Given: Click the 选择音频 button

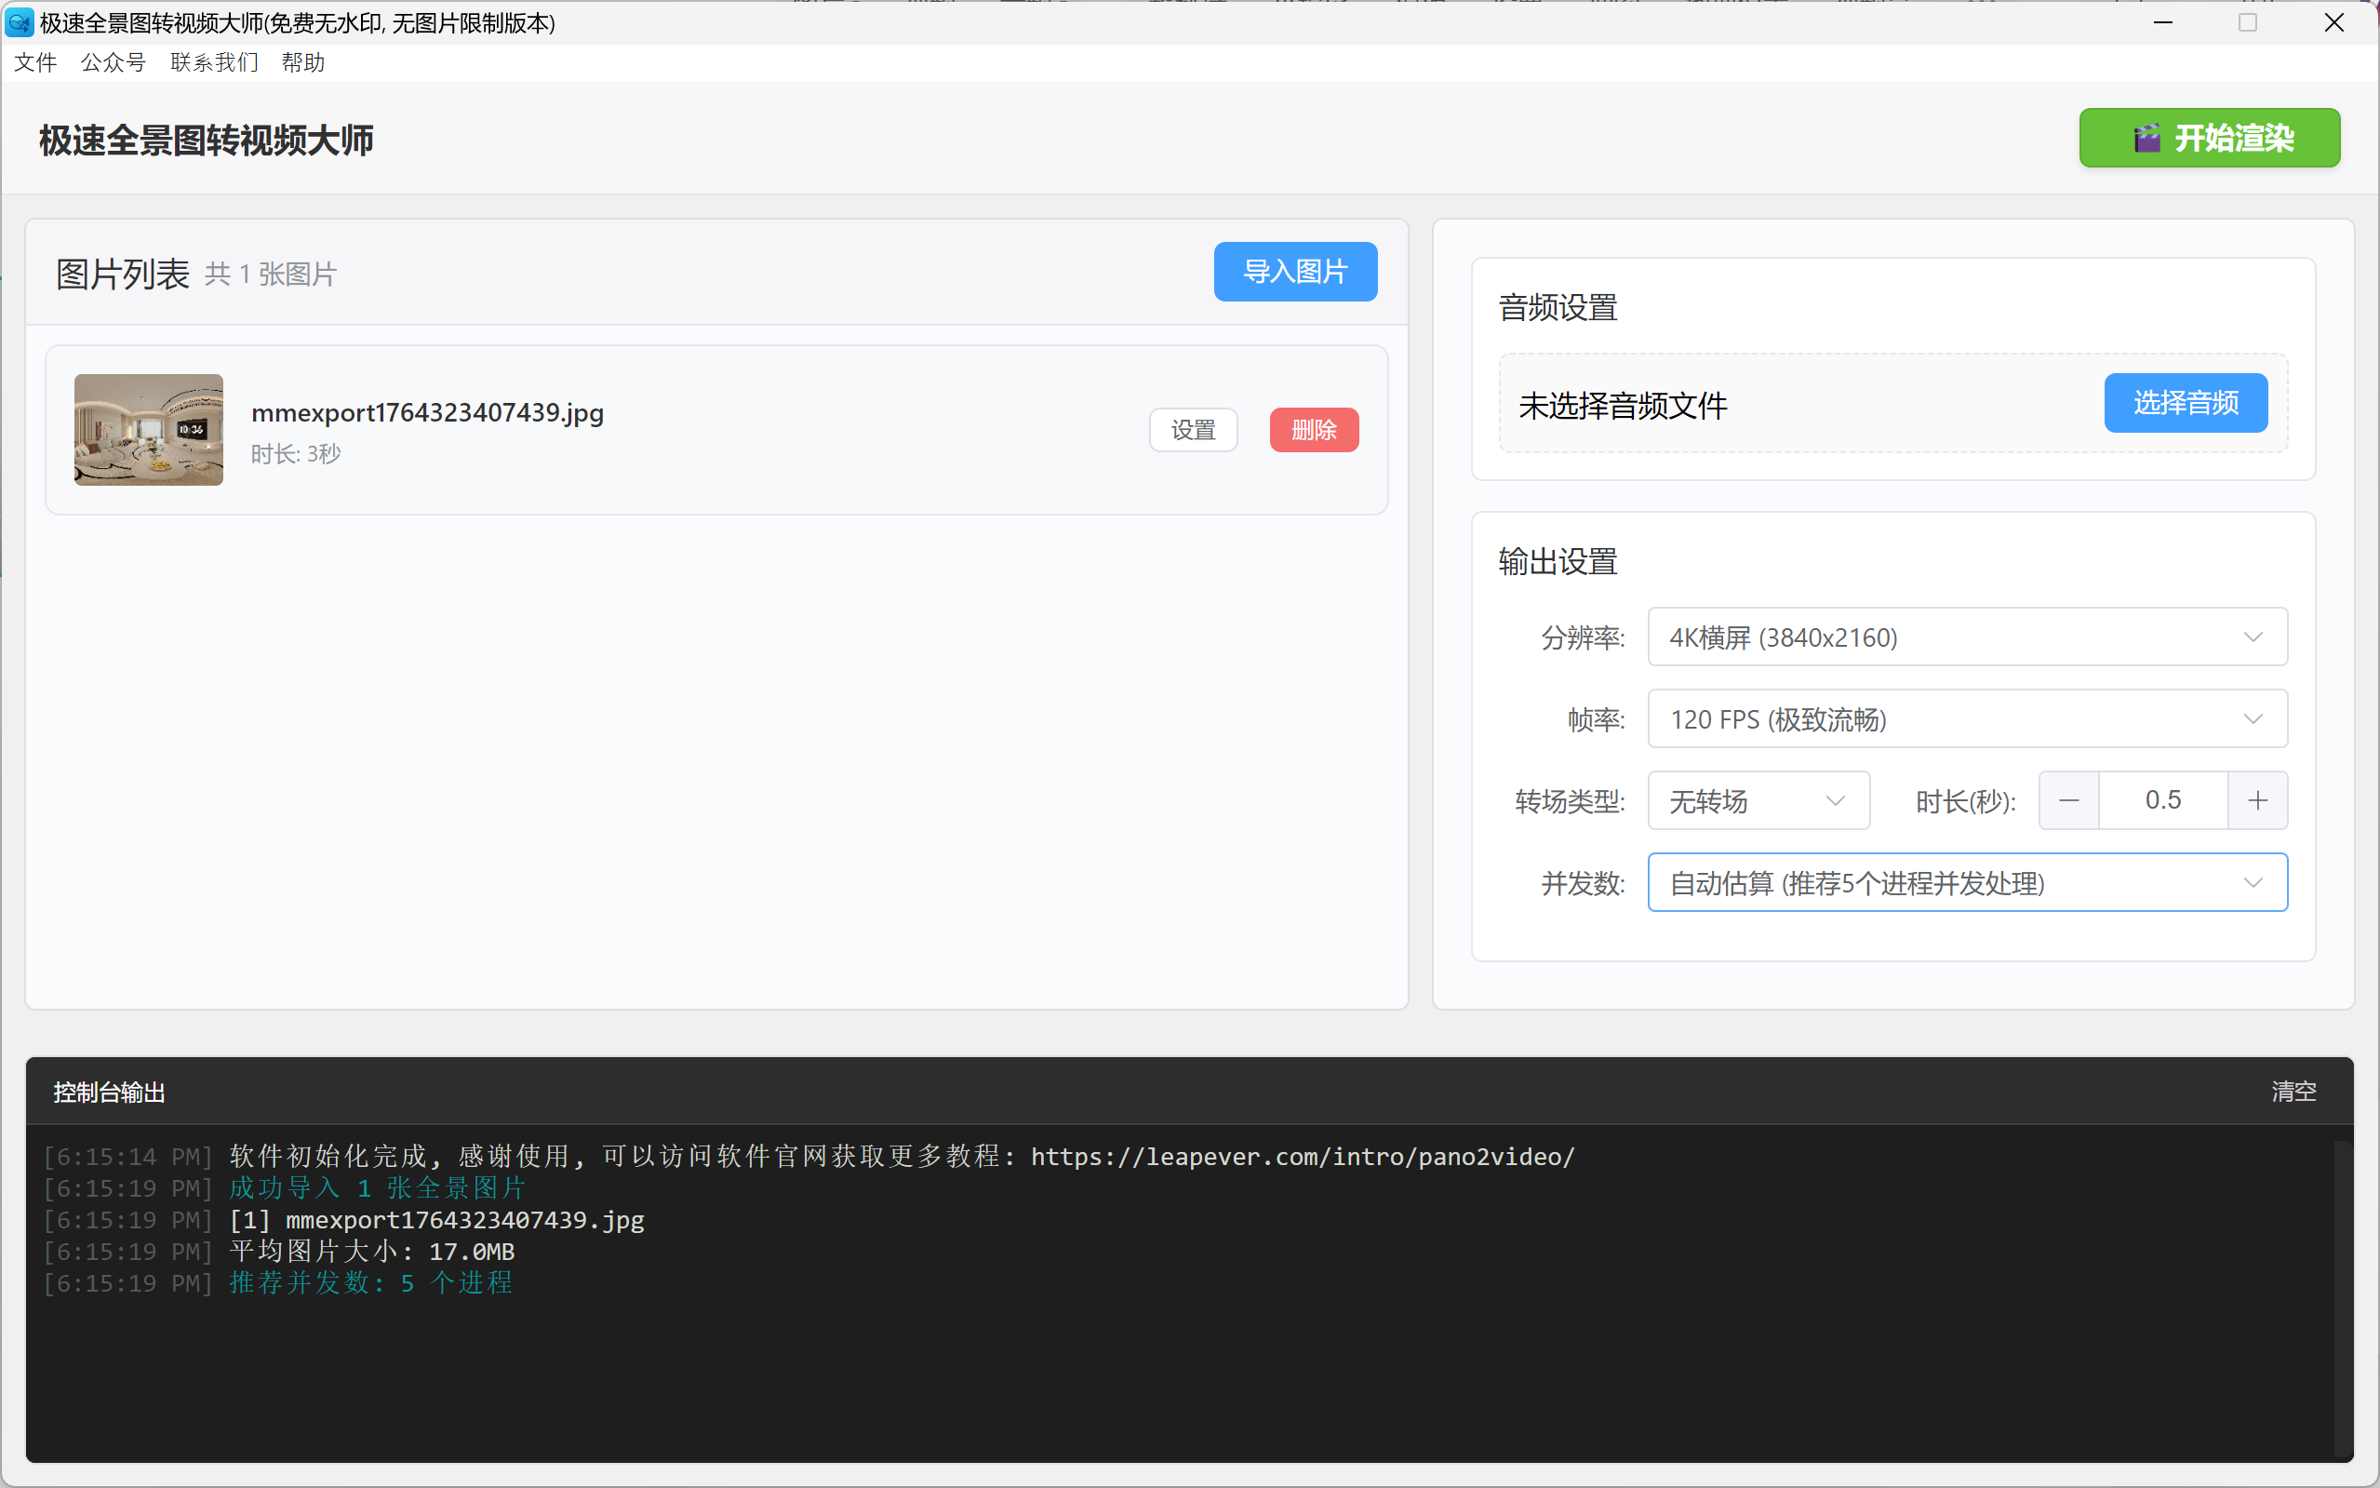Looking at the screenshot, I should [2186, 403].
